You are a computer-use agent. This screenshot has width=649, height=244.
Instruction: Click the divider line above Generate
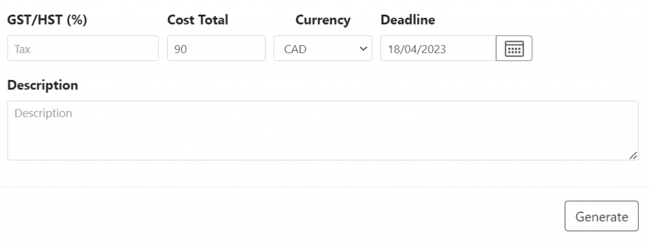[324, 187]
